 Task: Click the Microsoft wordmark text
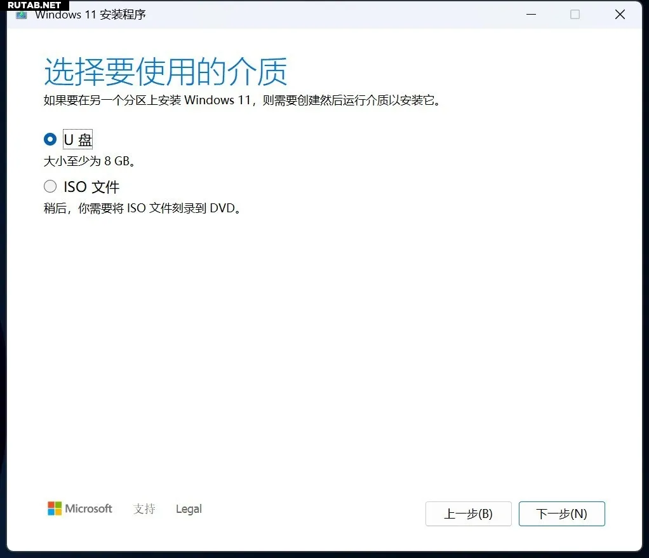tap(89, 508)
